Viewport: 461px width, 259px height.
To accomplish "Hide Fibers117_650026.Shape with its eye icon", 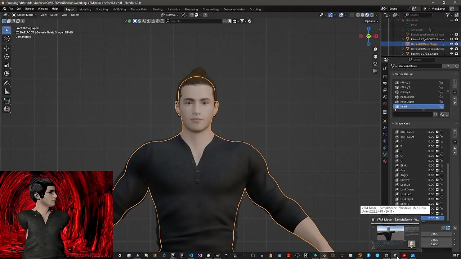I will coord(451,39).
